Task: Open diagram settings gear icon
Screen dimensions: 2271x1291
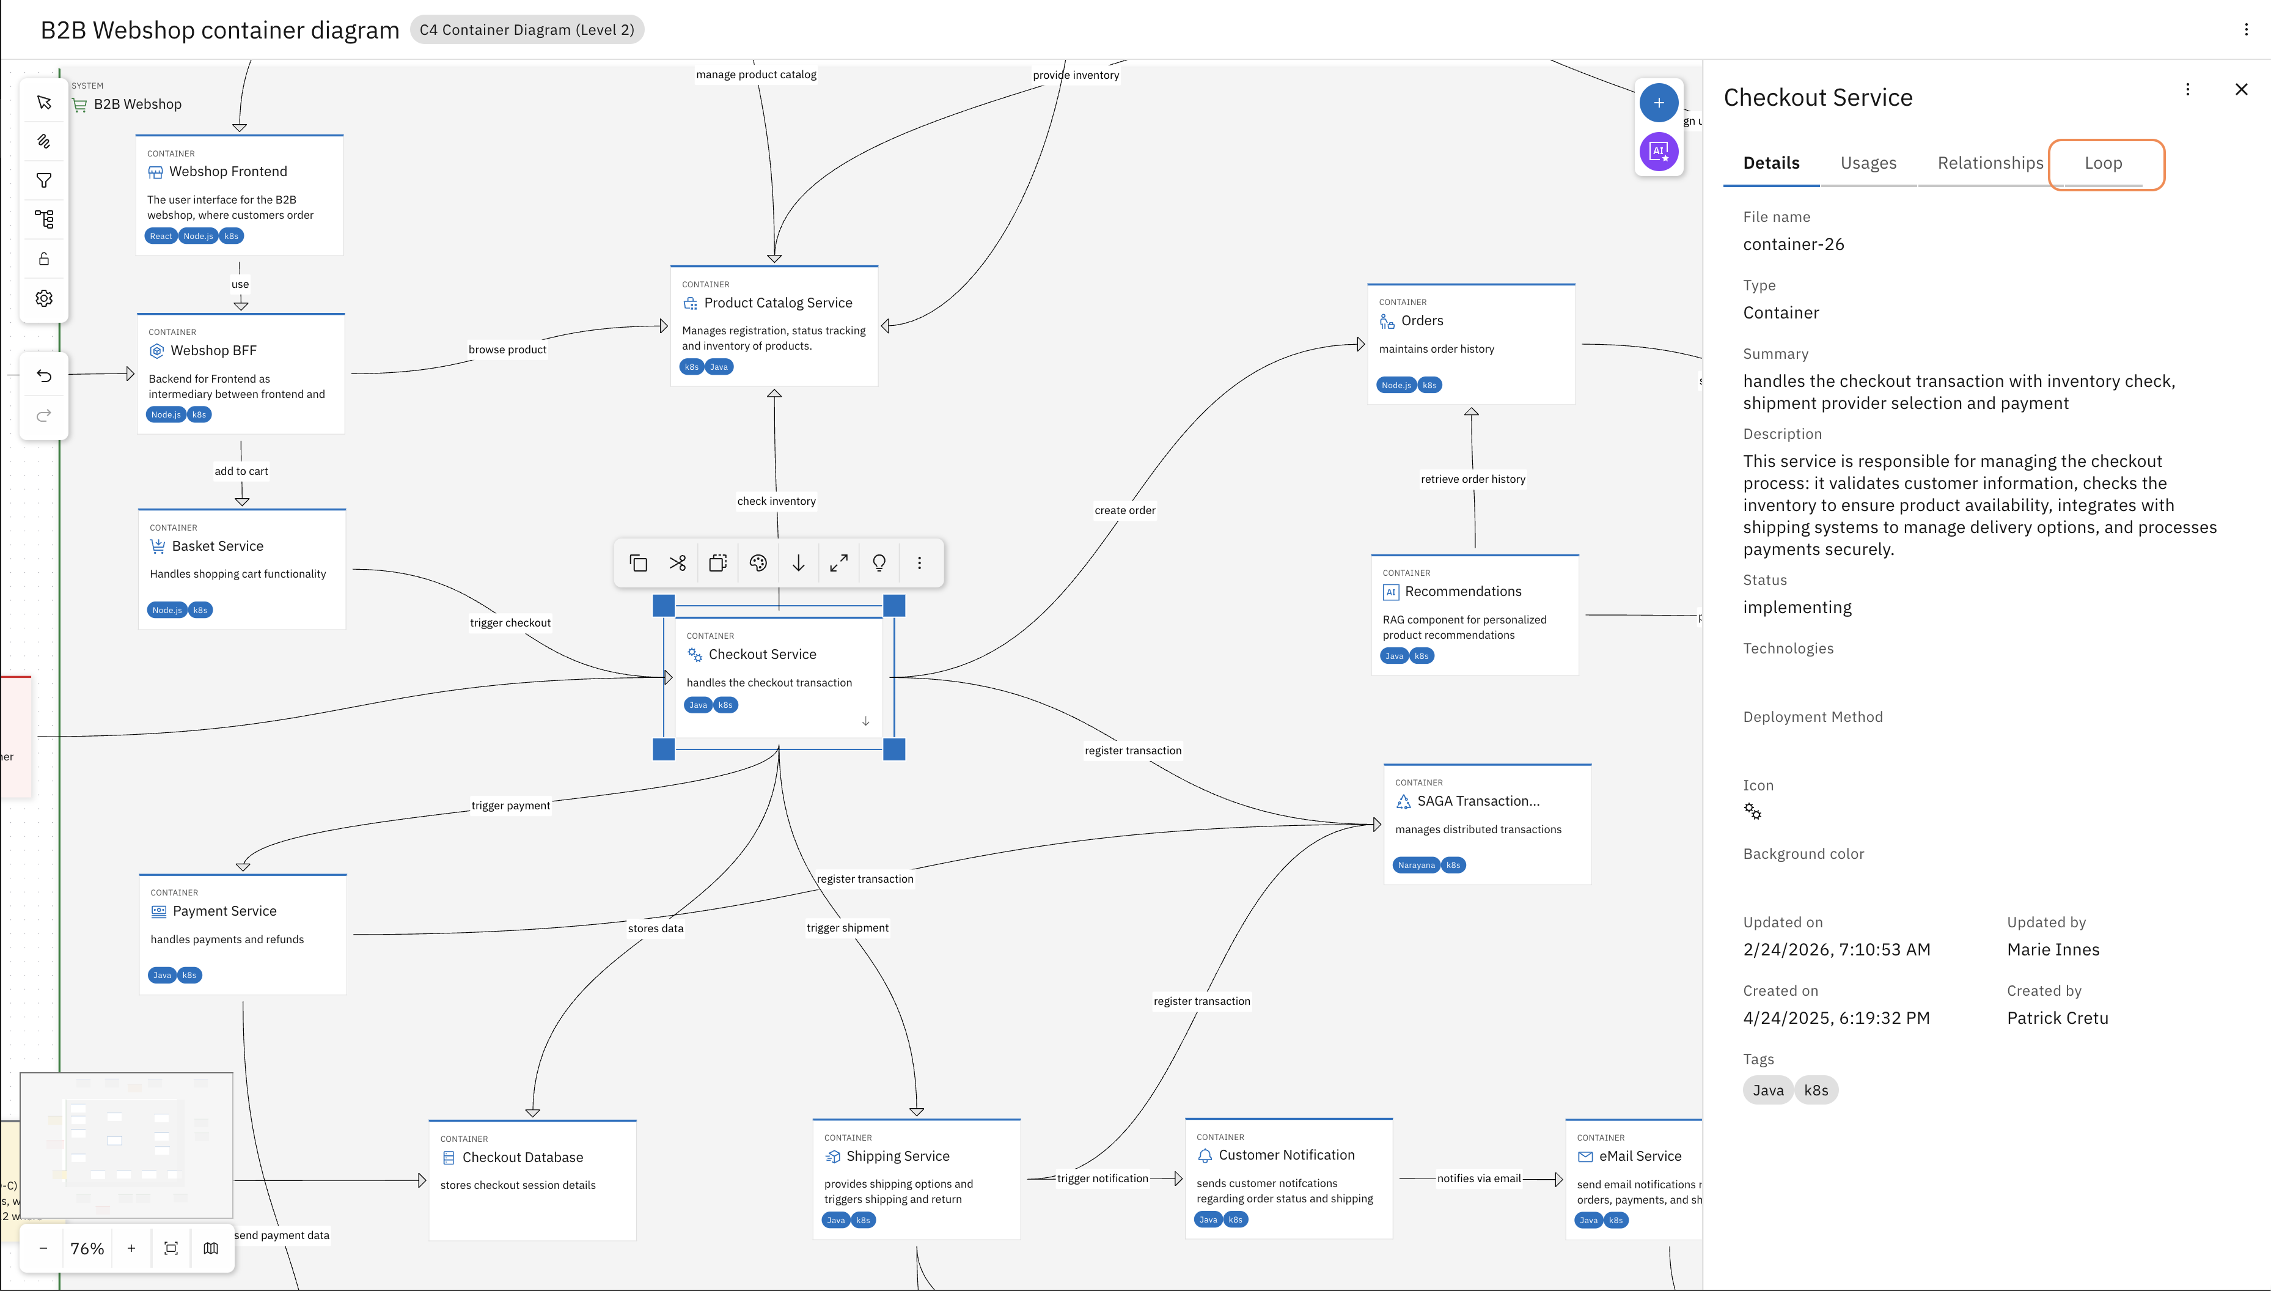Action: (x=43, y=299)
